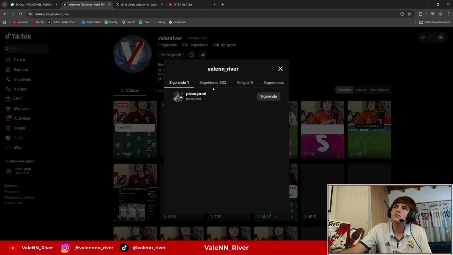Open the video thumbnail with 869 views

click(x=369, y=130)
